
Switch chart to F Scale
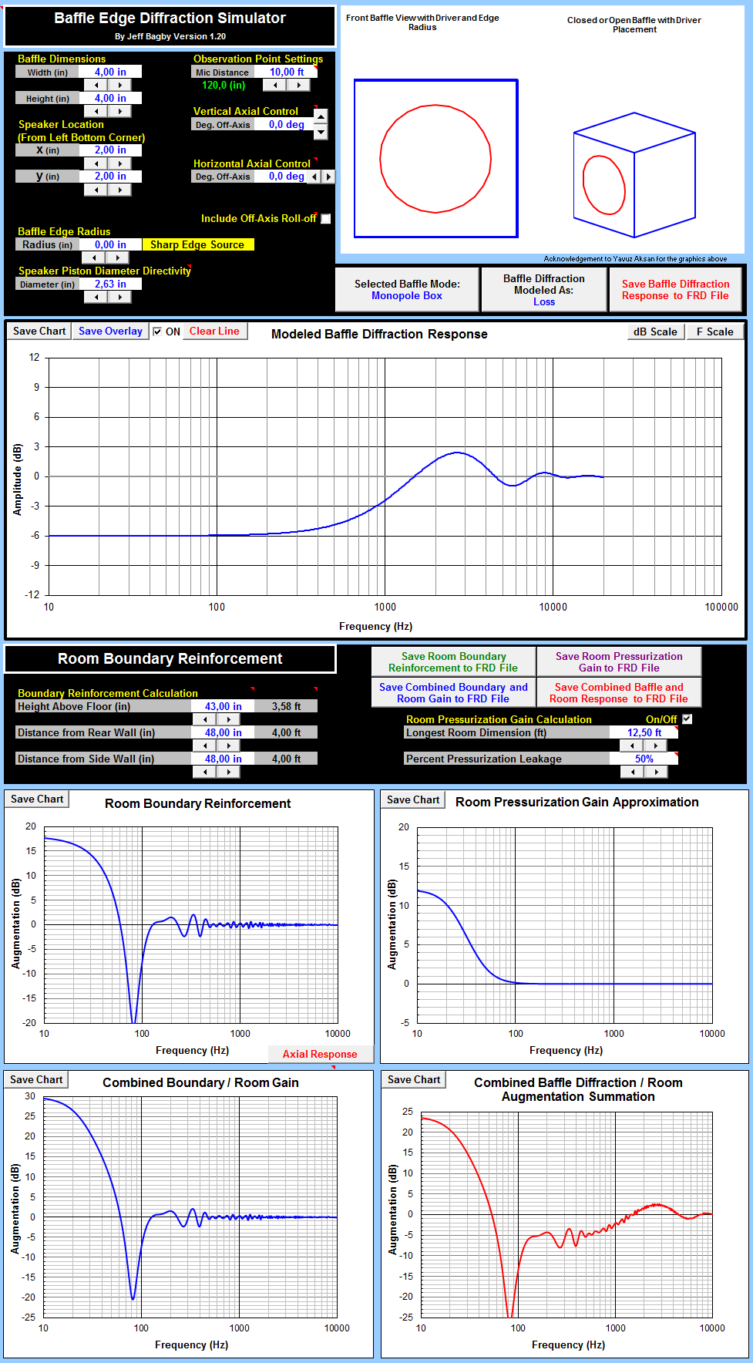(x=714, y=331)
